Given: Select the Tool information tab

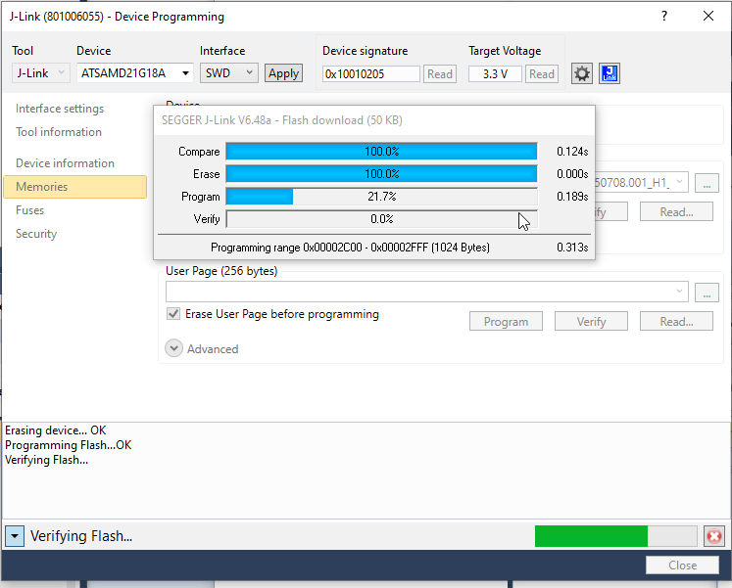Looking at the screenshot, I should [59, 132].
